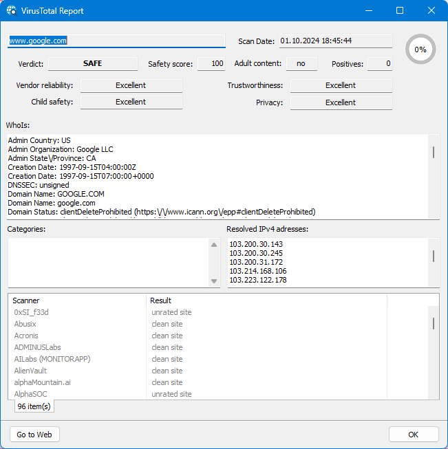
Task: Click the scanner list scrollbar thumb
Action: click(434, 324)
